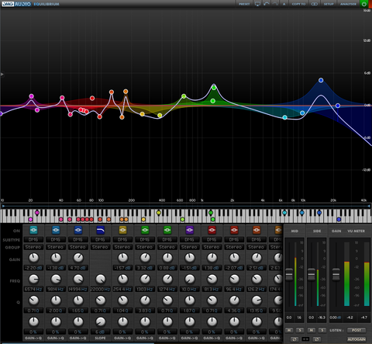Click the output gain 0.00 dB value field

pyautogui.click(x=336, y=318)
